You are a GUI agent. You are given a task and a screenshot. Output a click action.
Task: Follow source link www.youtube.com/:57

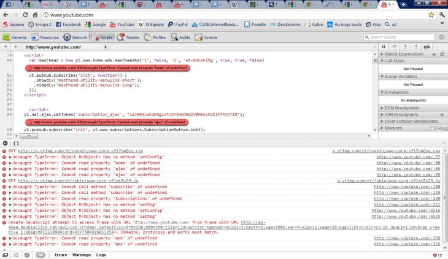pyautogui.click(x=408, y=157)
